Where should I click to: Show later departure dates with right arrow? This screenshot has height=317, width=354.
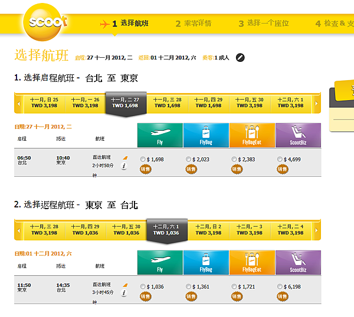(x=316, y=104)
